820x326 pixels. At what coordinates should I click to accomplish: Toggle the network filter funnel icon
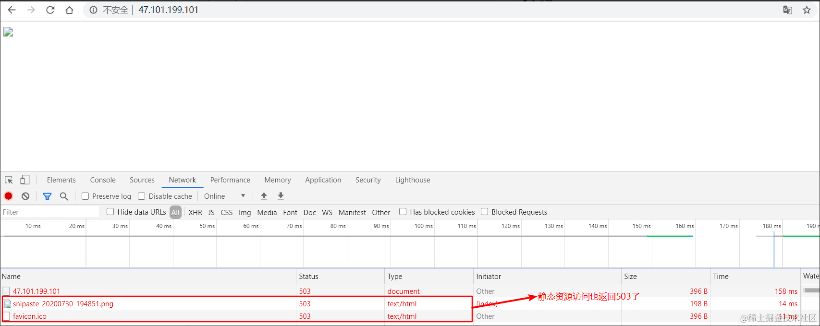click(x=47, y=196)
